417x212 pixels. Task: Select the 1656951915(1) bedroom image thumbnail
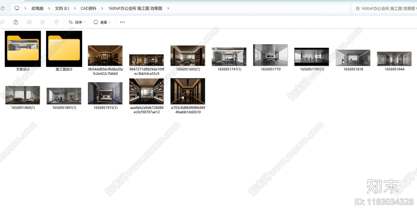(x=105, y=93)
